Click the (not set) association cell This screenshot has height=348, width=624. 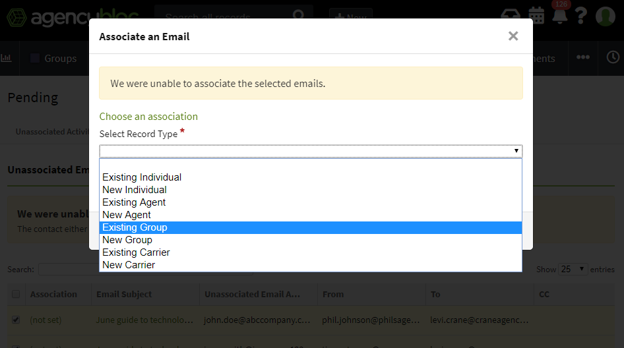point(46,320)
